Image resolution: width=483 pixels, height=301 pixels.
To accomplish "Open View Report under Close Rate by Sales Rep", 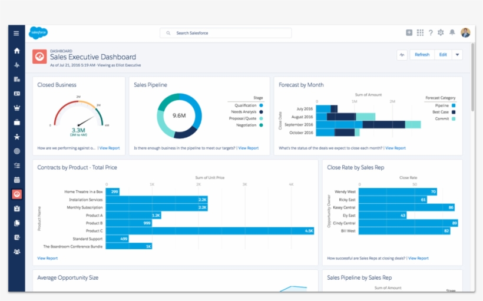I will pyautogui.click(x=418, y=258).
